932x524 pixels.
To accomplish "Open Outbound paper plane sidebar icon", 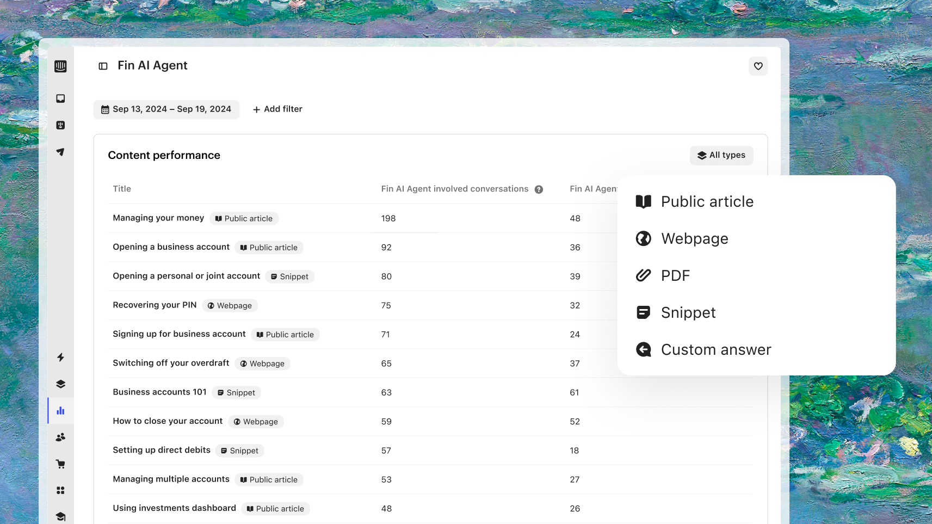I will coord(60,152).
